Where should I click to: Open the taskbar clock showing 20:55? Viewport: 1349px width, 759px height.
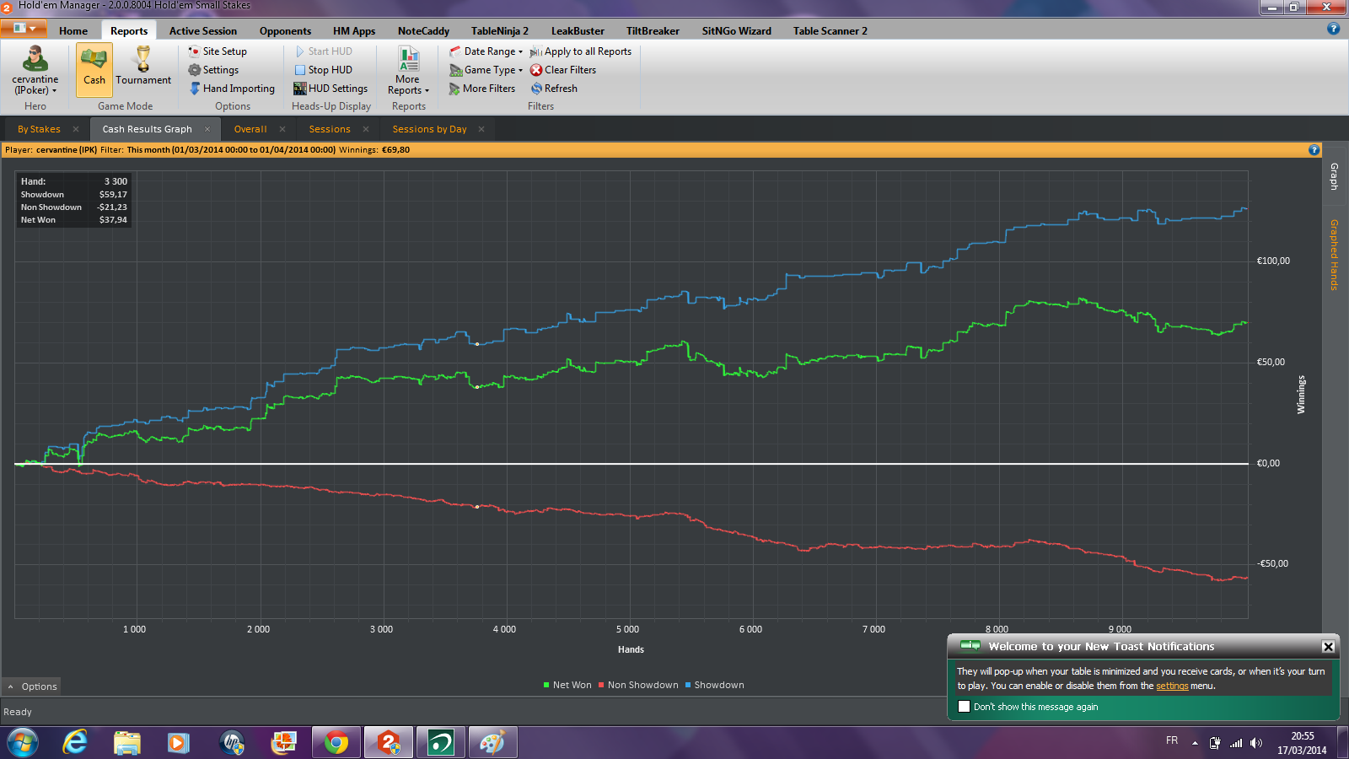click(x=1302, y=743)
